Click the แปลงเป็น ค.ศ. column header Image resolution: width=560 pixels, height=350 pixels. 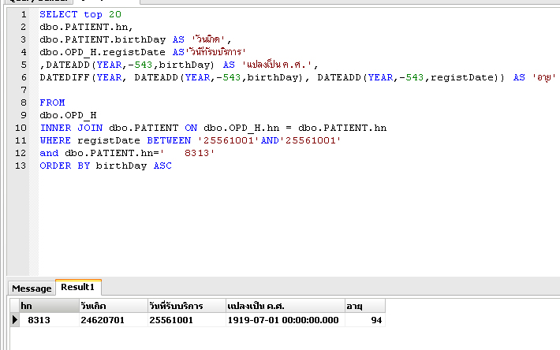[286, 306]
